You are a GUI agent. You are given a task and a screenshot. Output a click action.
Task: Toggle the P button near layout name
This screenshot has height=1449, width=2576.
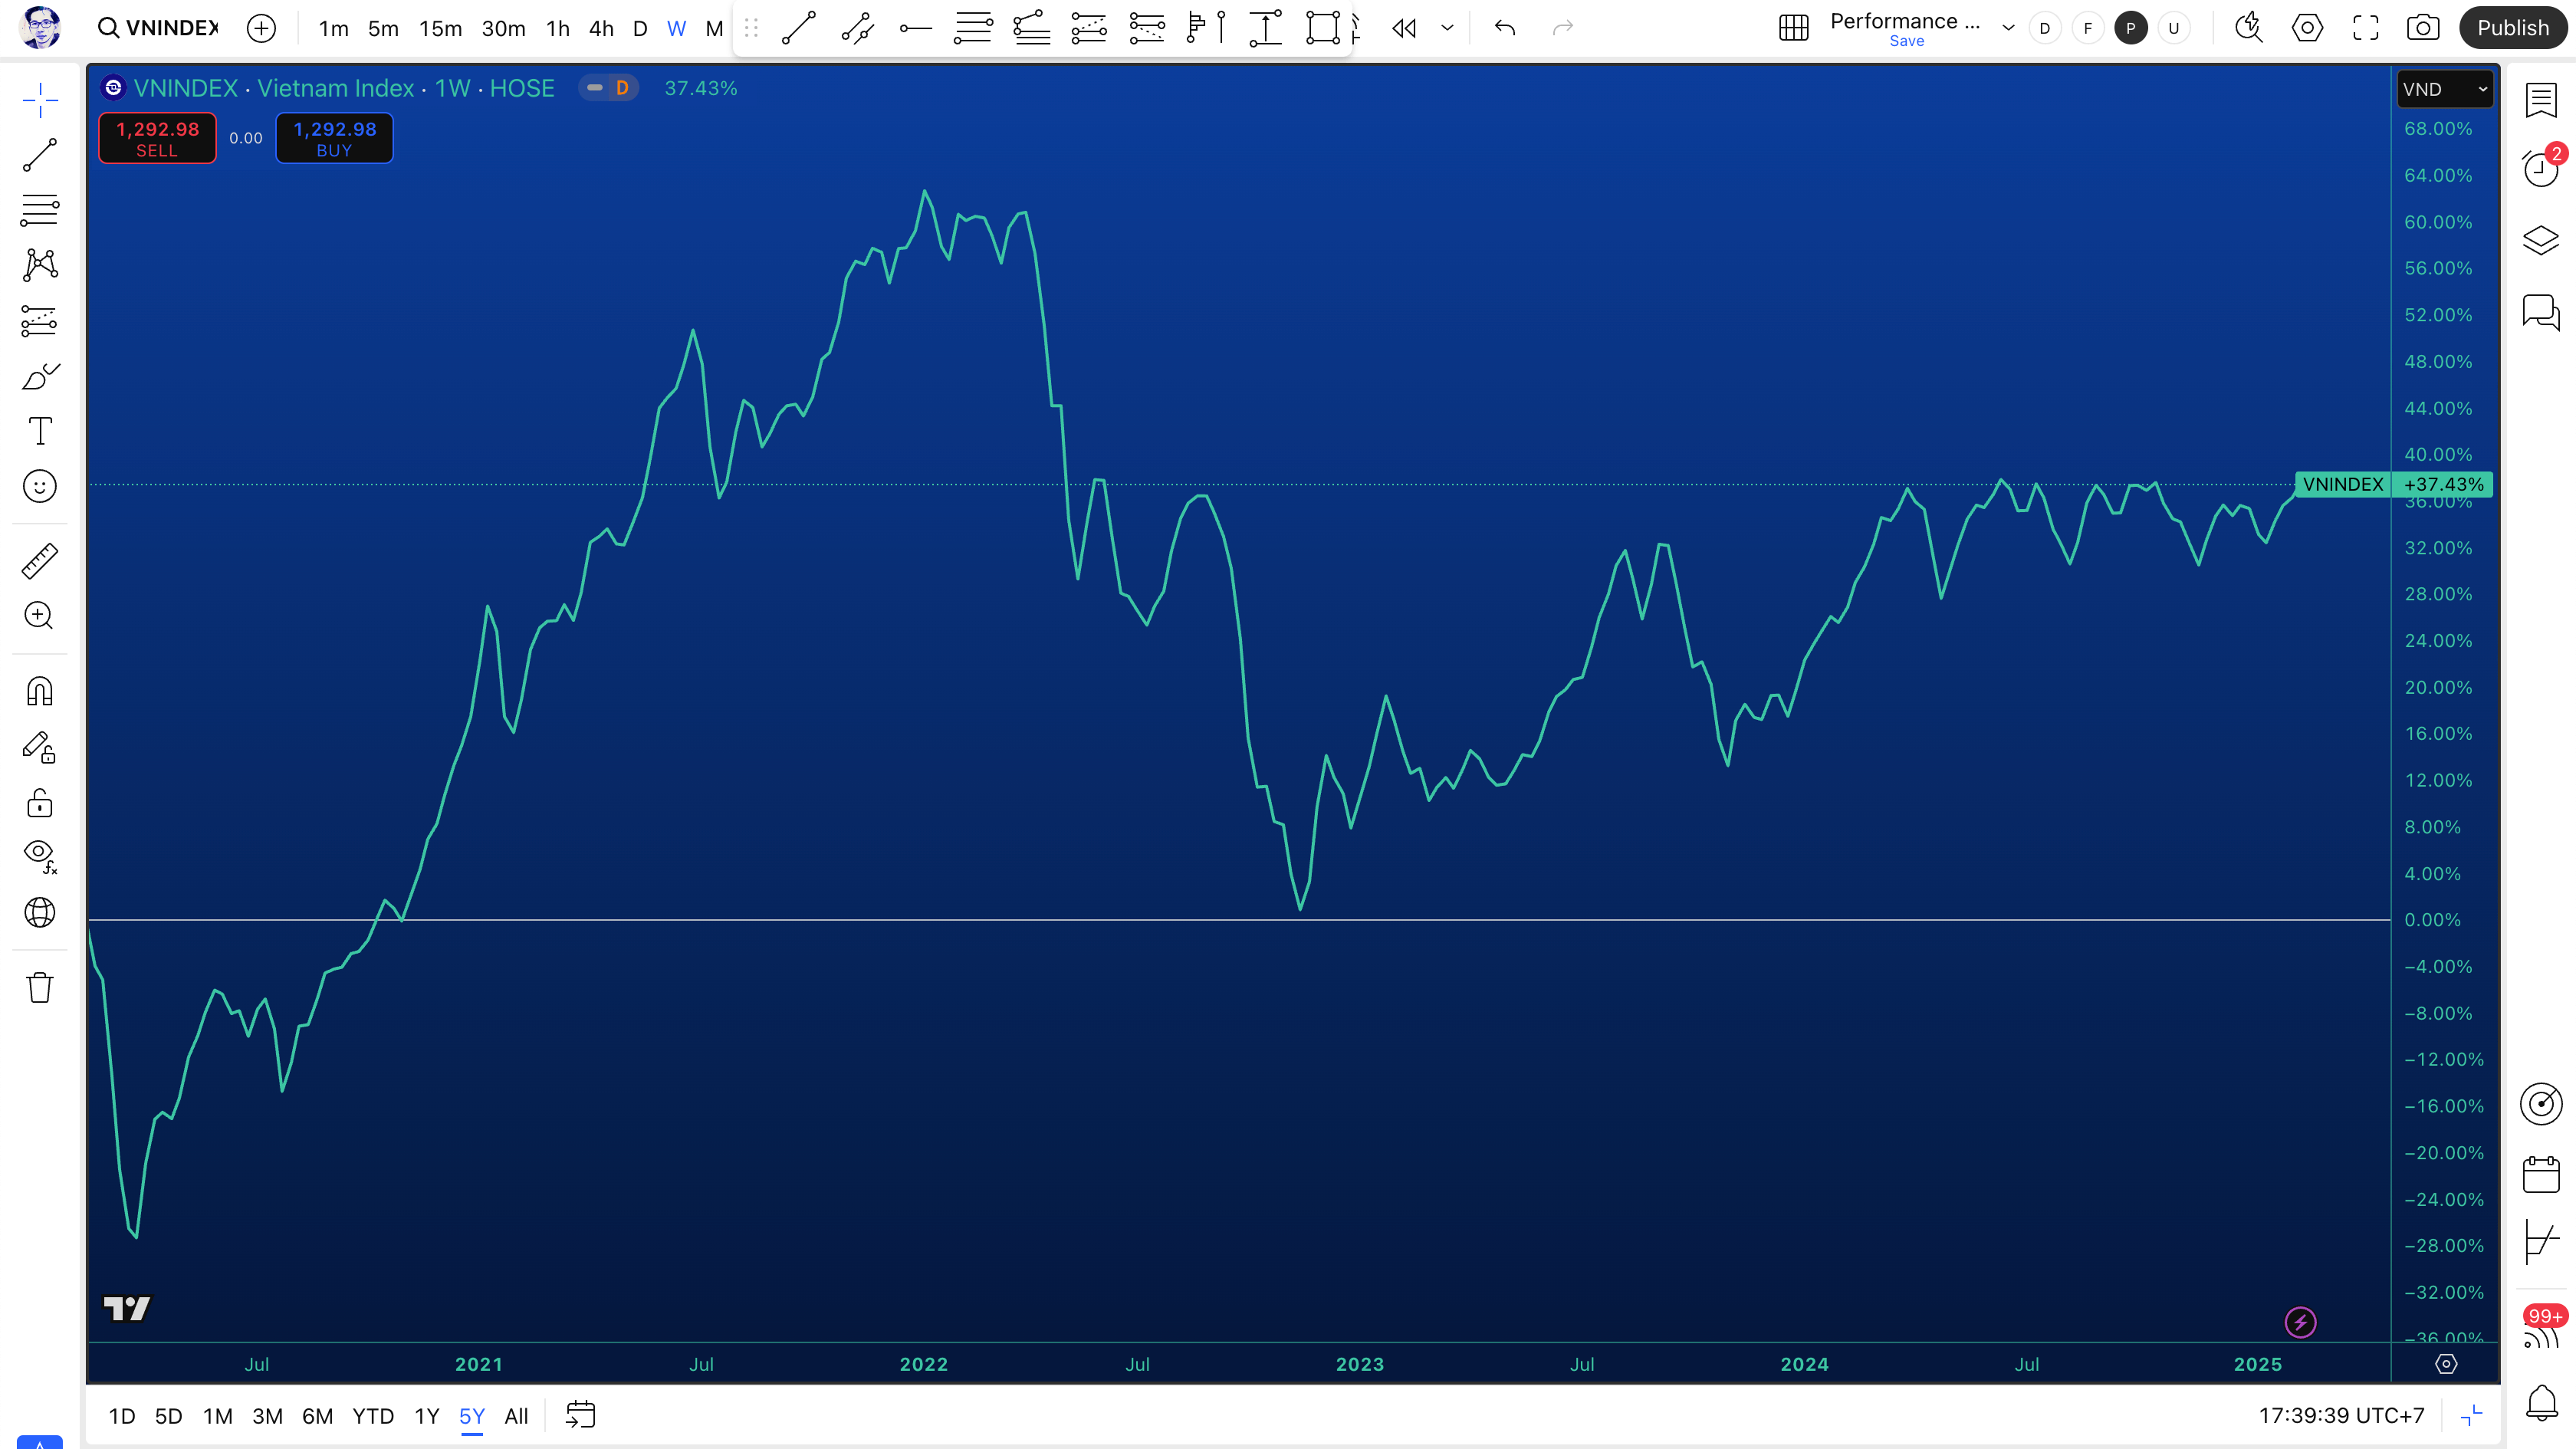pos(2130,28)
